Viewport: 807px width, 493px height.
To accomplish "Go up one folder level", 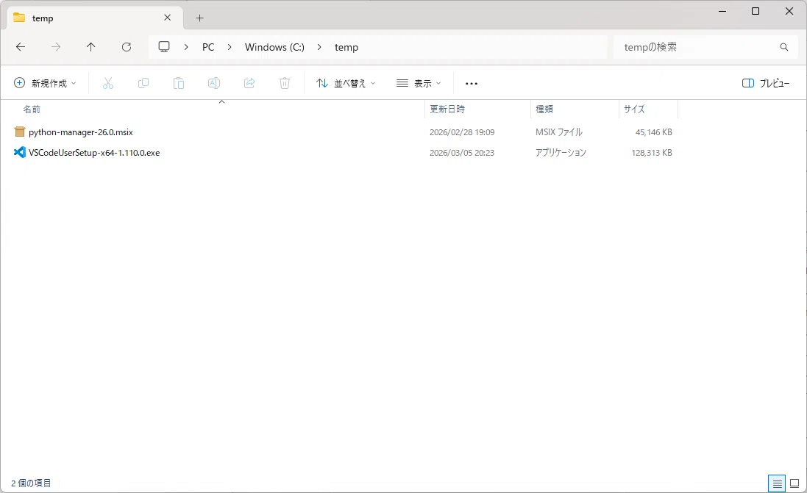I will [x=90, y=47].
